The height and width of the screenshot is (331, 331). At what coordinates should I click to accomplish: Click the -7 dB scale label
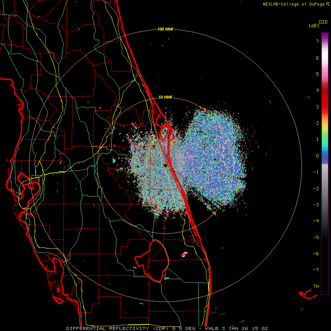(x=316, y=270)
